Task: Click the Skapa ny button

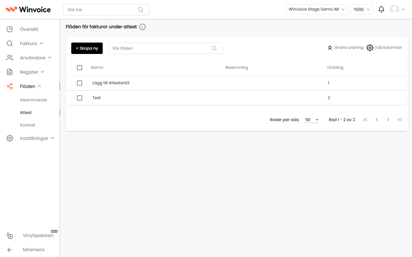Action: coord(87,48)
